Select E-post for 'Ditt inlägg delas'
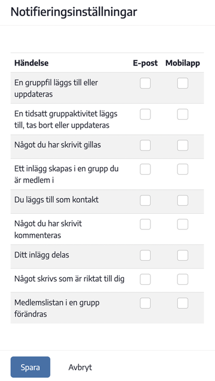 (x=145, y=255)
